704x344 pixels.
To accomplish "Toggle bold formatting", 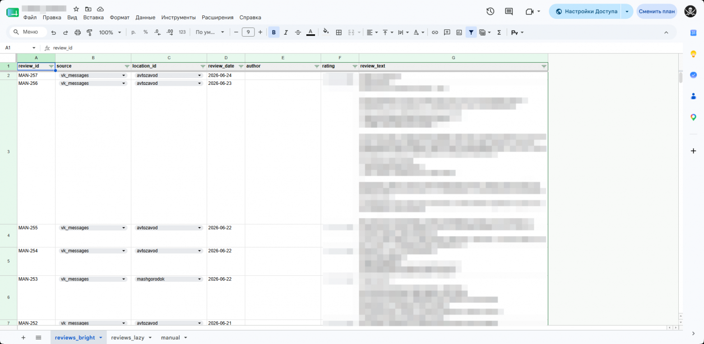I will coord(273,32).
